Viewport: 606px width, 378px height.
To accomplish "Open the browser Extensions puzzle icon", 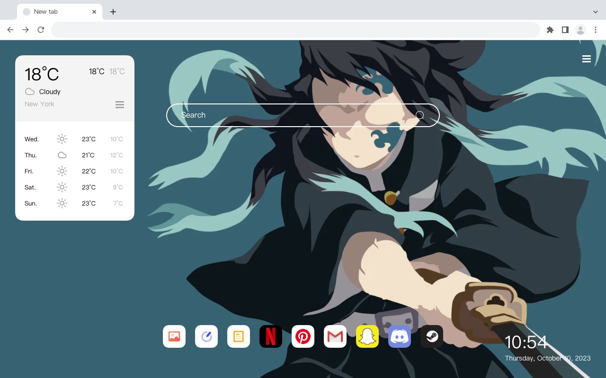I will pos(550,30).
